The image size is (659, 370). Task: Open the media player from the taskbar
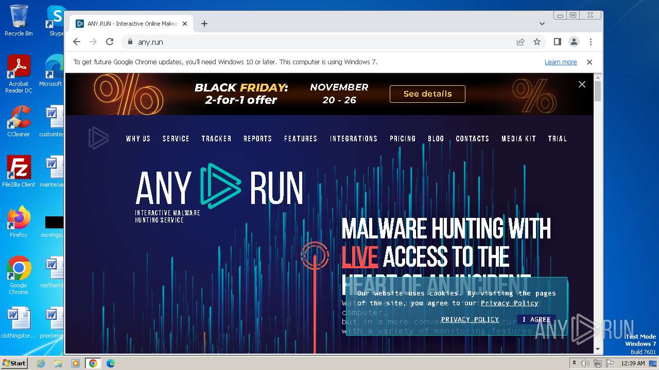tap(76, 363)
